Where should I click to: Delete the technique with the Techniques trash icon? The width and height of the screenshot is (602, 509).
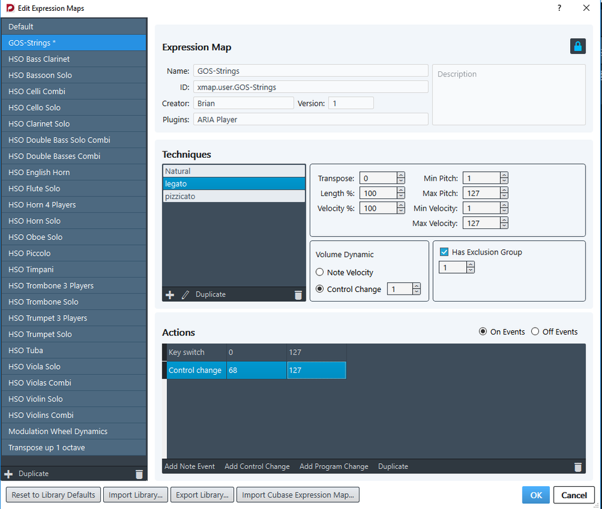click(x=298, y=295)
